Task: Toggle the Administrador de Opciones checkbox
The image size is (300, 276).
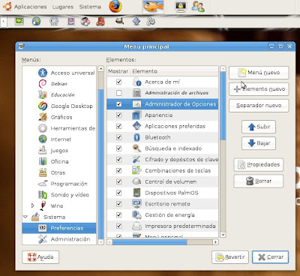Action: coord(119,104)
